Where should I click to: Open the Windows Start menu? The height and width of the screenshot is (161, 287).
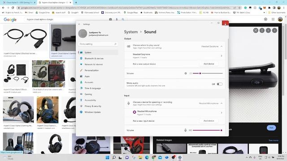107,157
